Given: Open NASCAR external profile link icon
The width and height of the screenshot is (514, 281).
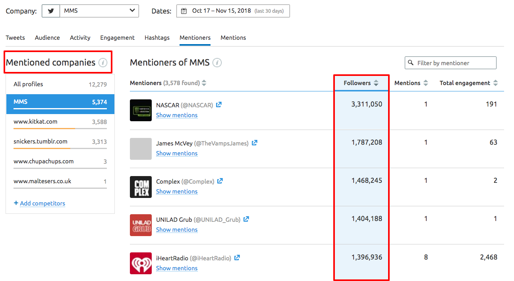Looking at the screenshot, I should tap(219, 105).
